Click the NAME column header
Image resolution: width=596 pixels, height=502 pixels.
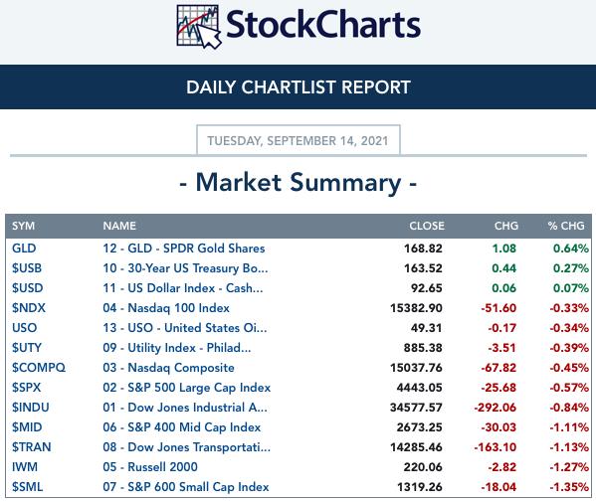point(119,226)
